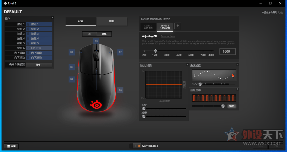Click the 减慢 deceleration slider handle
The height and width of the screenshot is (152, 287).
(144, 116)
